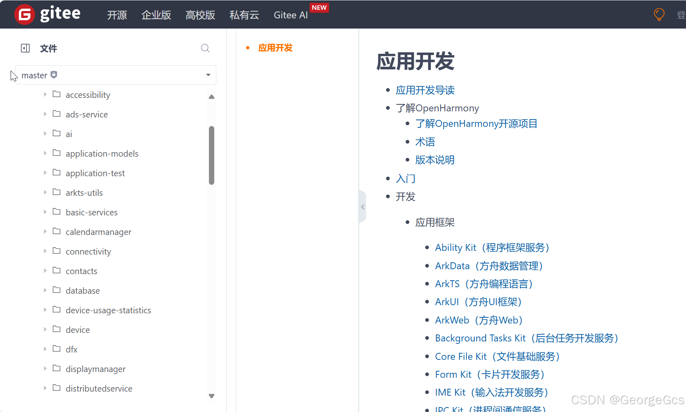The height and width of the screenshot is (412, 686).
Task: Expand the ads-service folder arrow
Action: 45,114
